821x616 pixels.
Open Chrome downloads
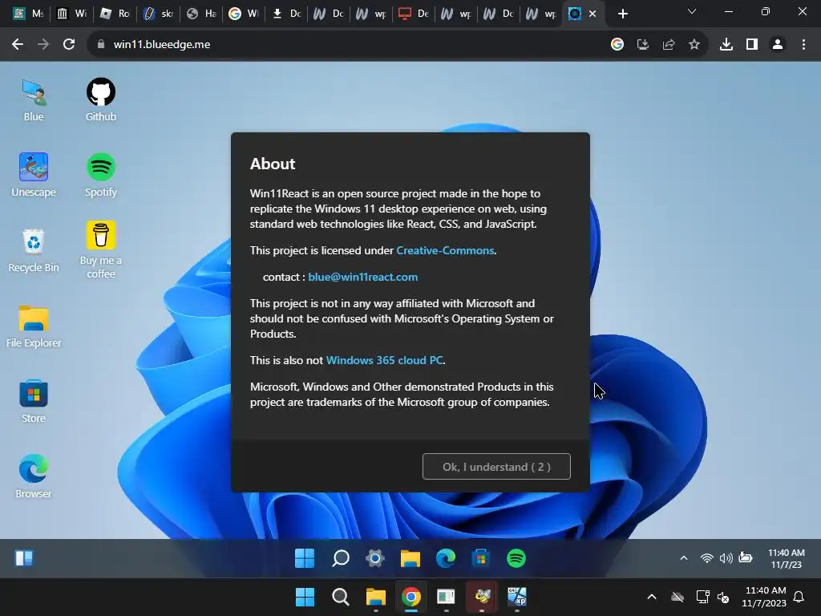726,45
